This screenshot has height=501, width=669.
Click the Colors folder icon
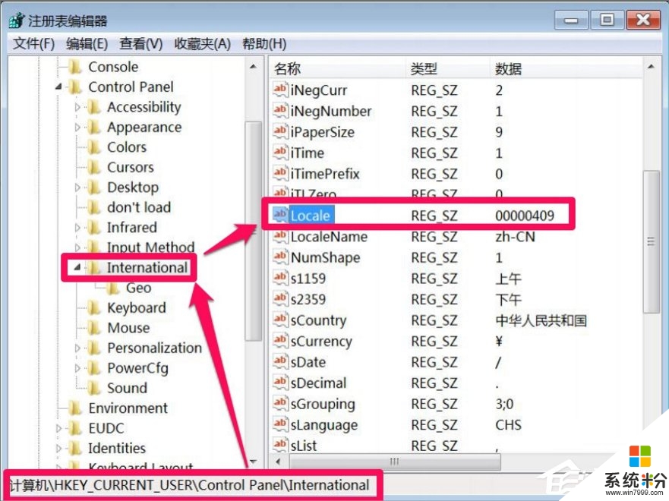94,147
